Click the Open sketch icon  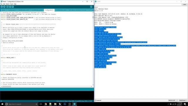pos(10,7)
